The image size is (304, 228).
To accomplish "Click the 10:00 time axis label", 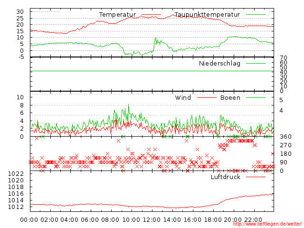I will coord(131,220).
